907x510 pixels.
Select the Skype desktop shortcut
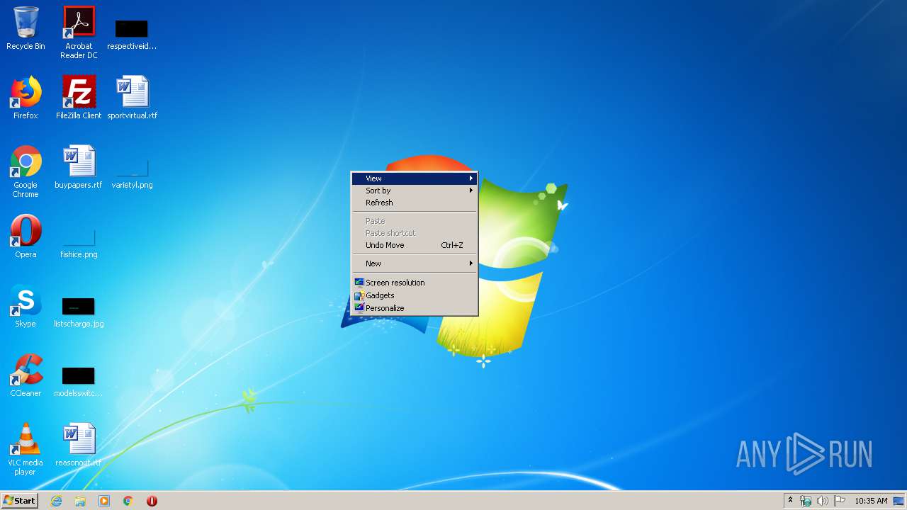26,306
